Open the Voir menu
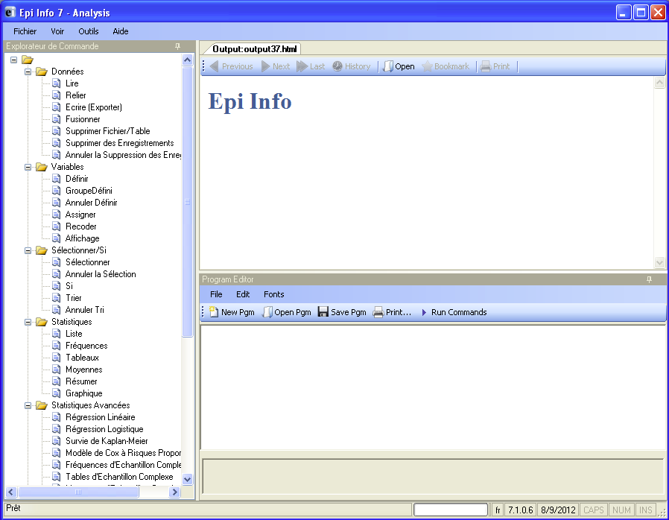 click(57, 31)
